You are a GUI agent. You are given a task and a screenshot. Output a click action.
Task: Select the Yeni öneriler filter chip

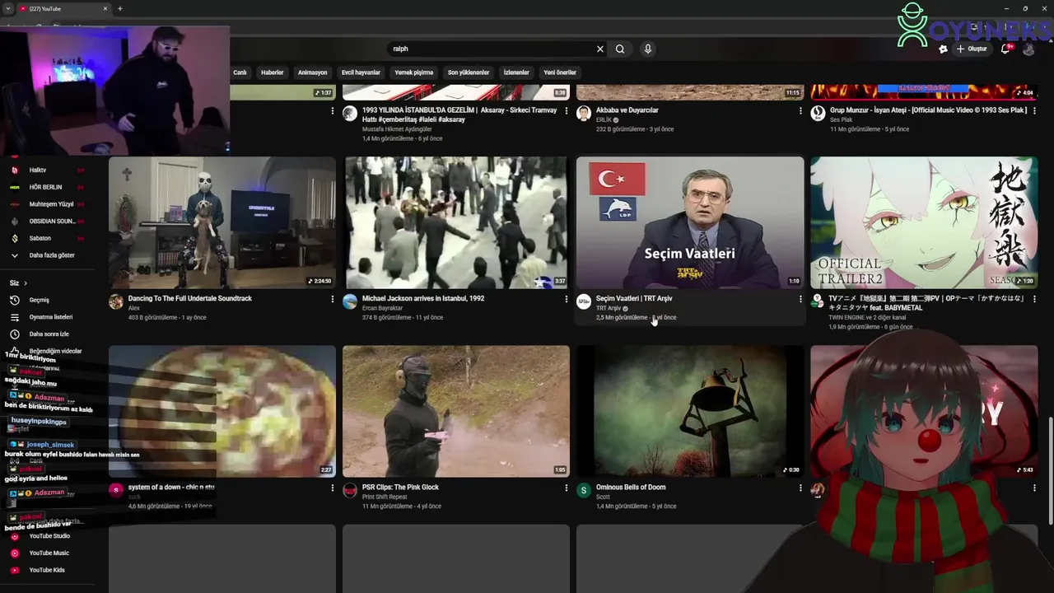pos(560,72)
